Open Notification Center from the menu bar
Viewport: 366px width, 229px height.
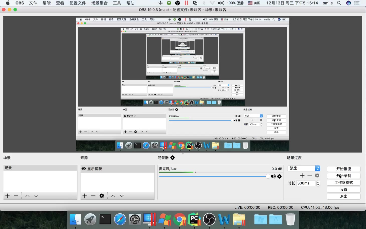(357, 3)
